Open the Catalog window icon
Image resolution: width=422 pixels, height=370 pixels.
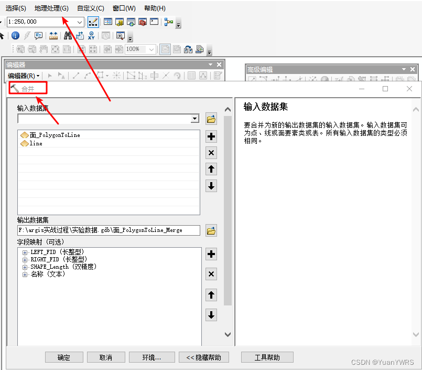(120, 22)
